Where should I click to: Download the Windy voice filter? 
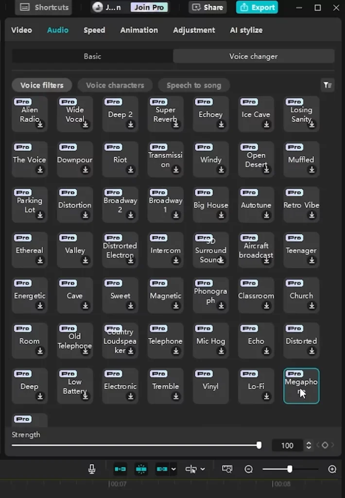click(221, 170)
